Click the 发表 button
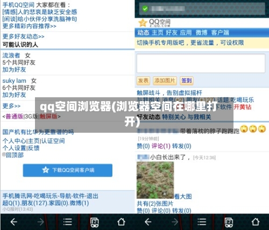The height and width of the screenshot is (230, 269). pyautogui.click(x=143, y=81)
